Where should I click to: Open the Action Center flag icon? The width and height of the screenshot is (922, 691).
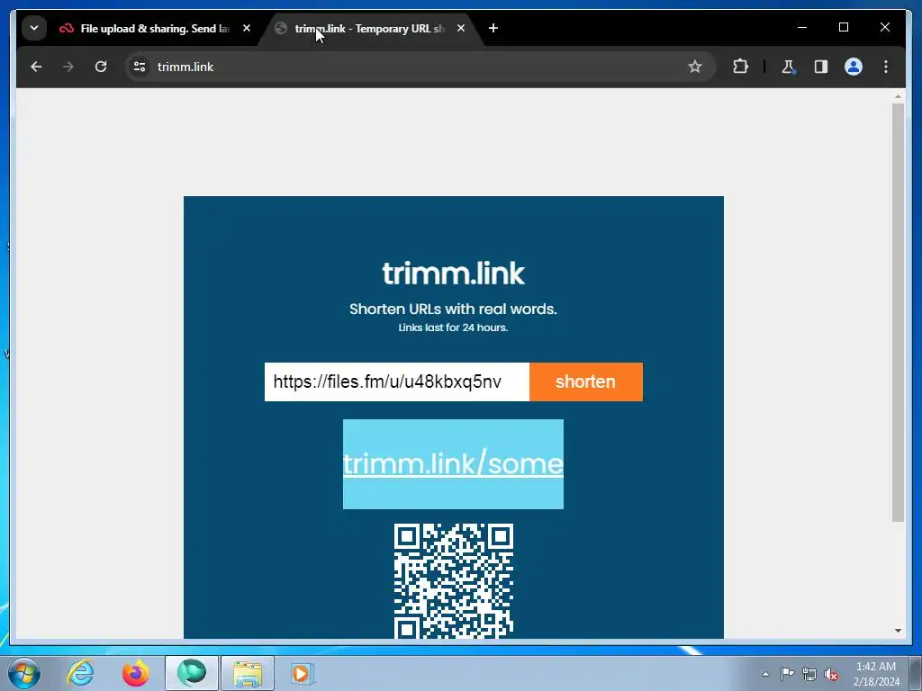(787, 674)
